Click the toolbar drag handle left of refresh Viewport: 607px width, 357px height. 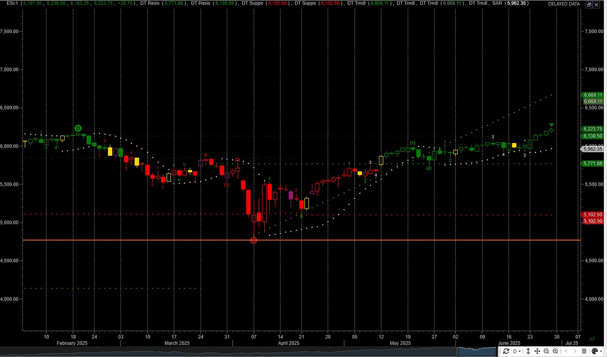coord(500,351)
